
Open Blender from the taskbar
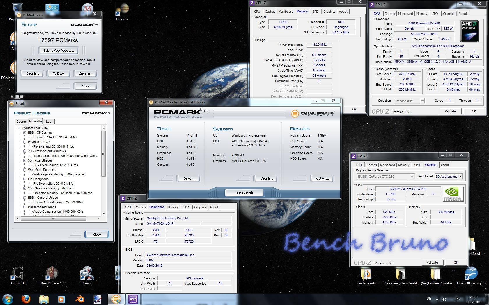click(x=79, y=299)
